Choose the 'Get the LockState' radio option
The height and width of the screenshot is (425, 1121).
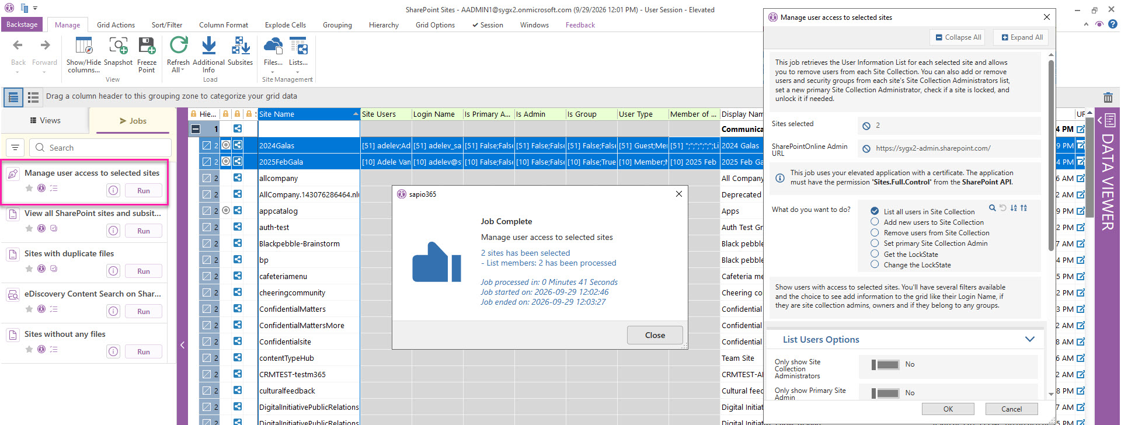pyautogui.click(x=875, y=254)
